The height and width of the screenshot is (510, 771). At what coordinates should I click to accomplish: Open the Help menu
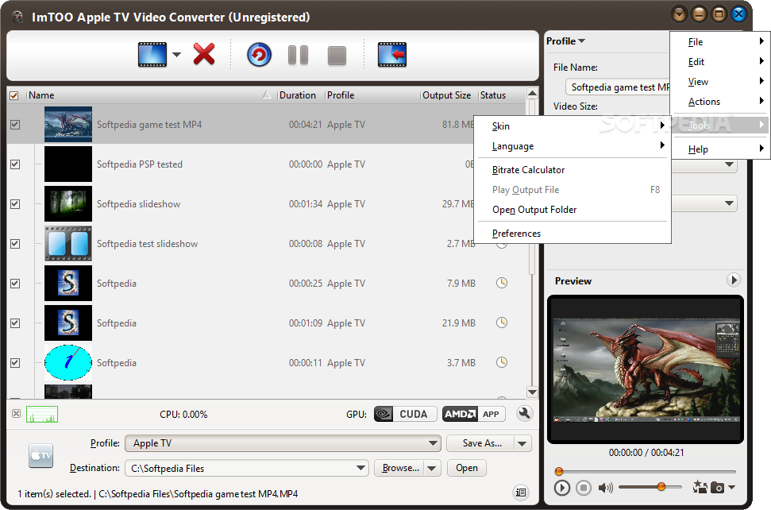point(719,149)
